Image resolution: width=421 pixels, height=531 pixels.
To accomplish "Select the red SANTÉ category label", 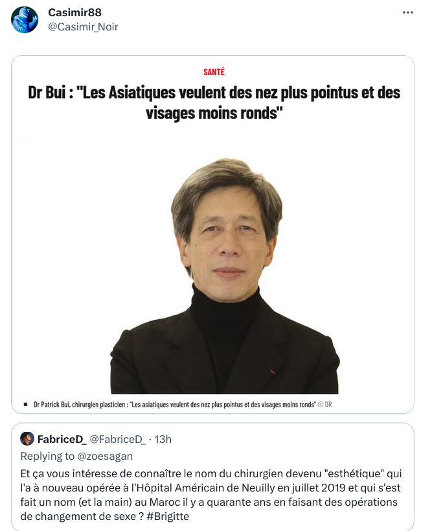I will (214, 72).
